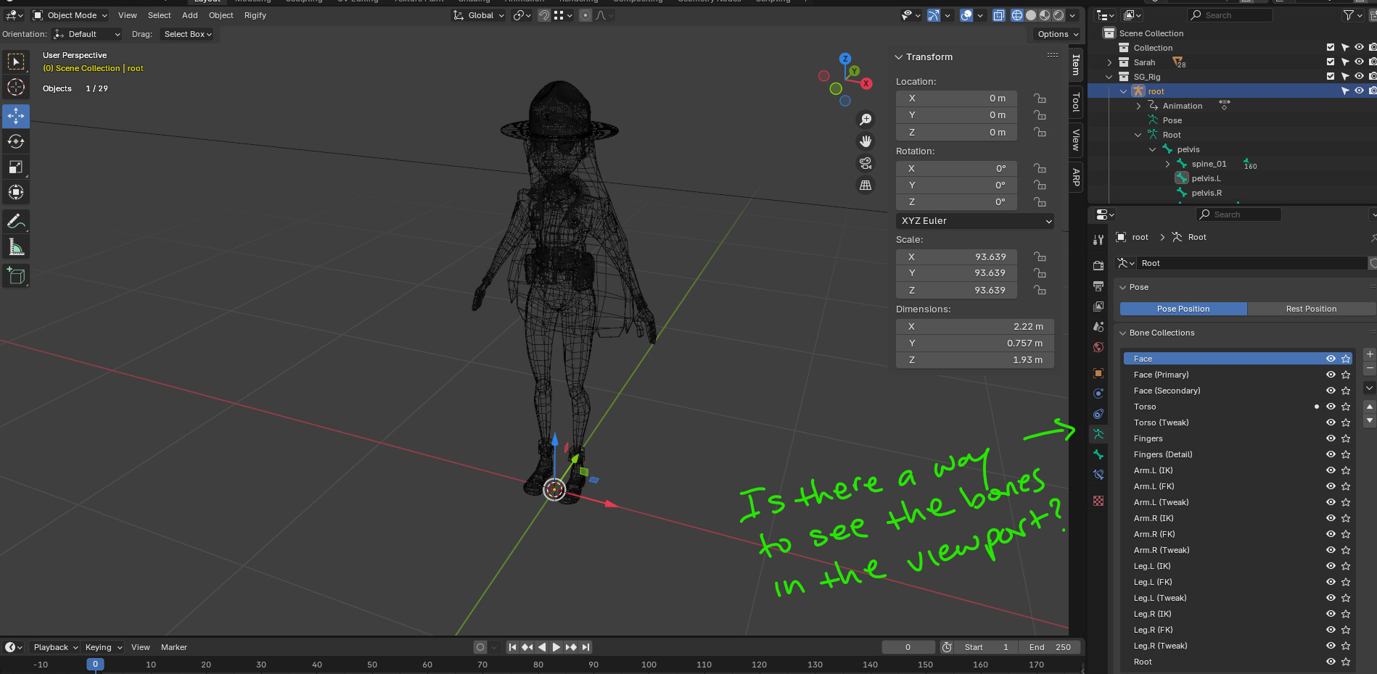Select the Annotate pencil tool
Screen dimensions: 1377x674
tap(16, 221)
